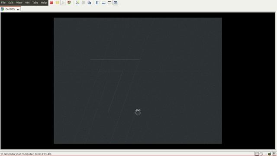Click the revert to snapshot icon
This screenshot has width=277, height=156.
(x=84, y=3)
